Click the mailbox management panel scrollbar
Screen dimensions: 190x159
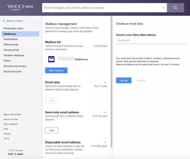tap(111, 82)
